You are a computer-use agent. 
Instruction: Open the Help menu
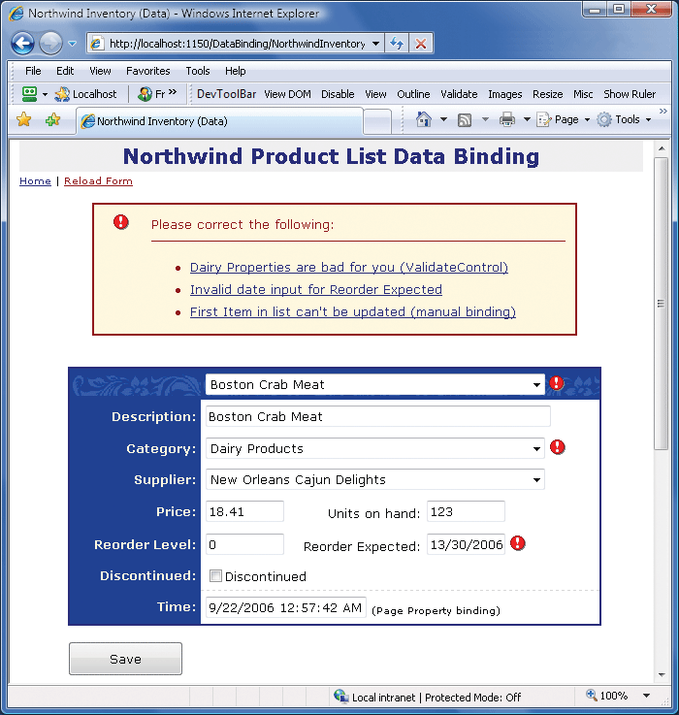point(236,71)
